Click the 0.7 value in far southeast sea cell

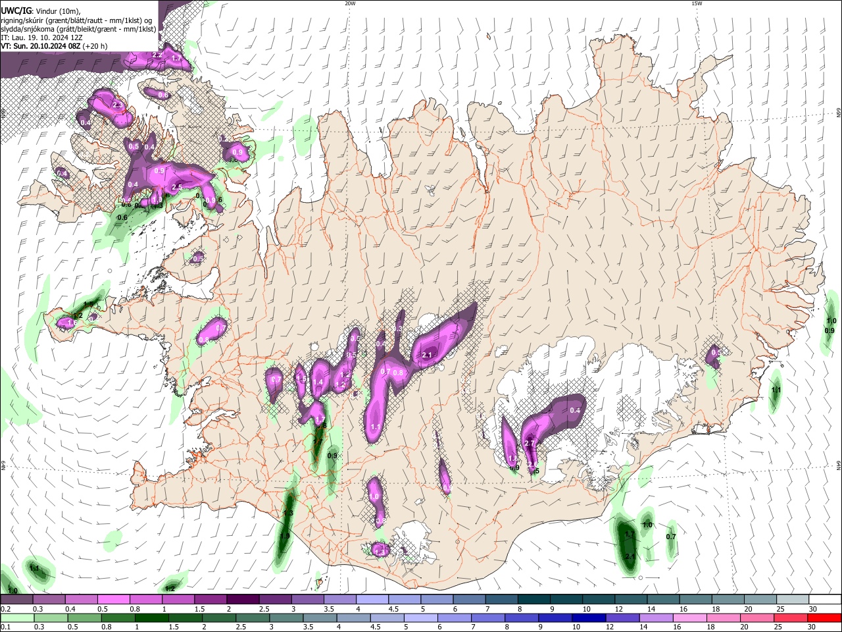click(x=671, y=537)
